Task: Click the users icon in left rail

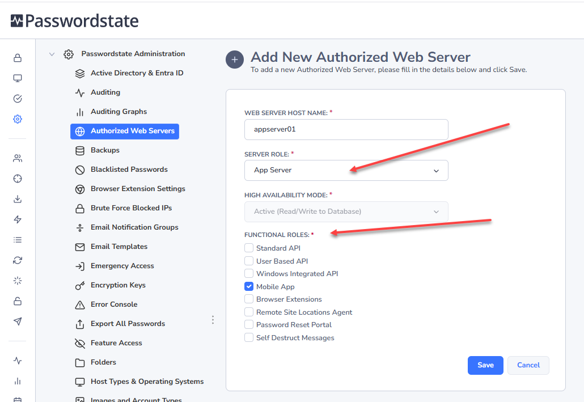Action: (18, 158)
